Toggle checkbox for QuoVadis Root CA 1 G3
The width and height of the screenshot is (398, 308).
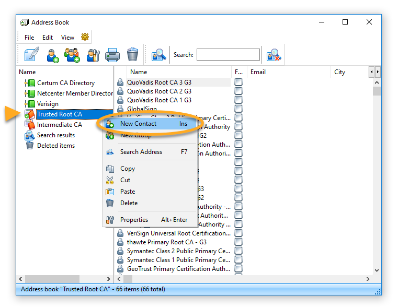pyautogui.click(x=238, y=100)
